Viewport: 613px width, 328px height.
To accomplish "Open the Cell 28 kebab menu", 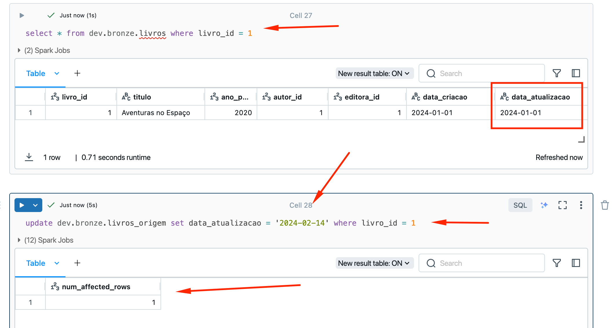I will 581,205.
